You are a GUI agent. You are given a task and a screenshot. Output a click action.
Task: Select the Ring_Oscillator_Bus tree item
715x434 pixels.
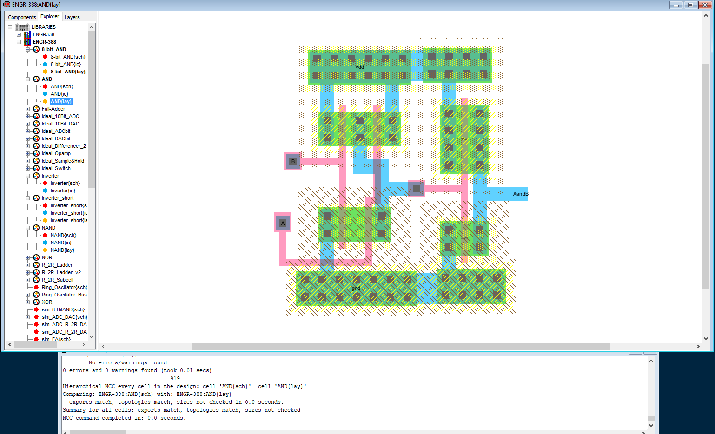pyautogui.click(x=64, y=295)
